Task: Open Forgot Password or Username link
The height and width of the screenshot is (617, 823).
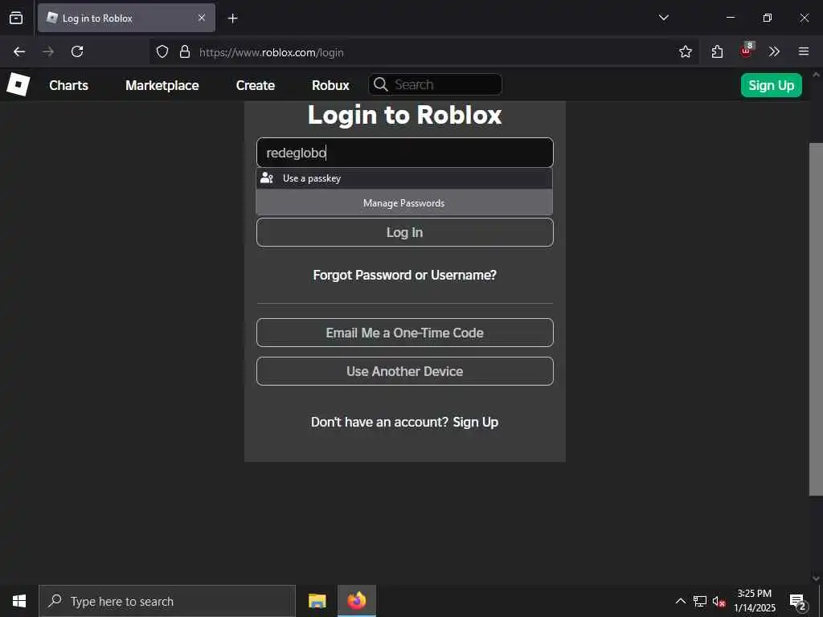Action: point(405,275)
